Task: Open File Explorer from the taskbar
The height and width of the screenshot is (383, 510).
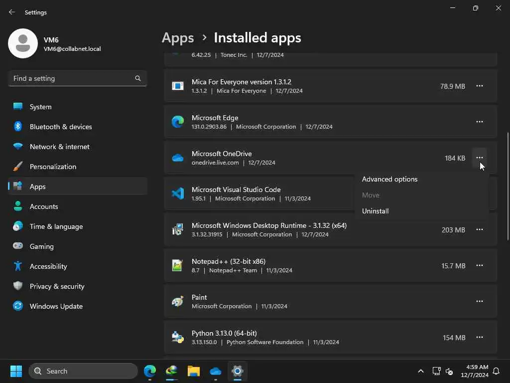Action: (x=193, y=371)
